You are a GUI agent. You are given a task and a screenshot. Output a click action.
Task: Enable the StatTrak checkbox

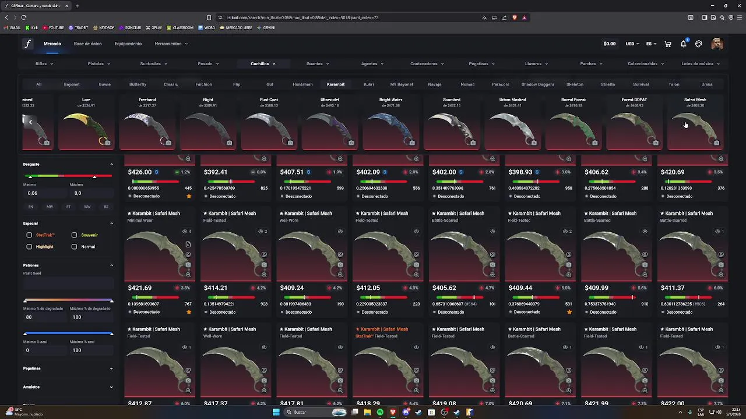(x=29, y=235)
